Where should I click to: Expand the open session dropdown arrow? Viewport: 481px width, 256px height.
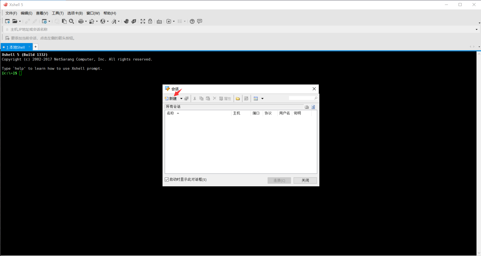(20, 21)
